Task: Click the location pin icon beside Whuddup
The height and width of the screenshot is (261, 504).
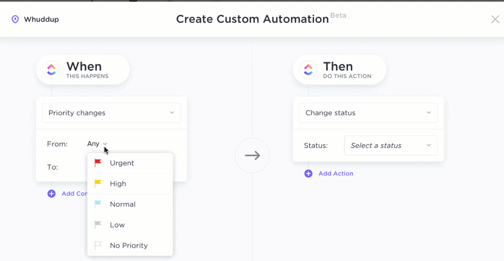Action: point(15,19)
